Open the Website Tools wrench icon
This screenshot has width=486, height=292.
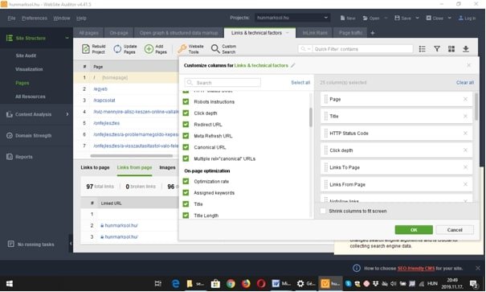(x=182, y=49)
